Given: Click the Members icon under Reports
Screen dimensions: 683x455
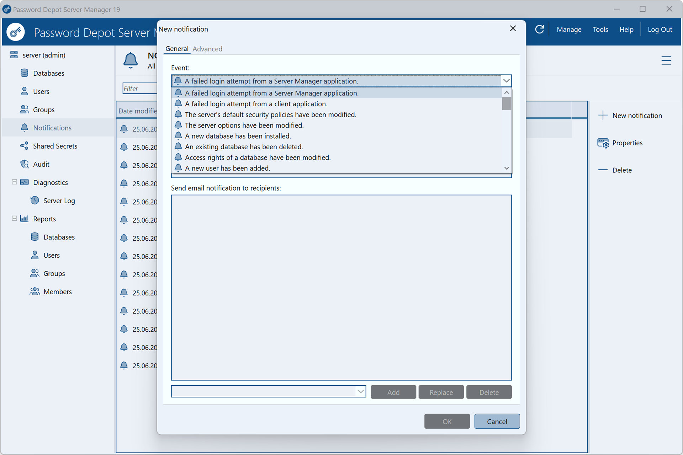Looking at the screenshot, I should tap(35, 291).
